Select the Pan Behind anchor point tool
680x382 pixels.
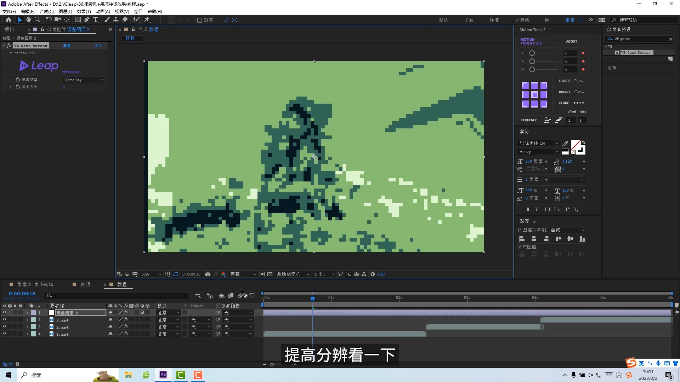(x=67, y=20)
